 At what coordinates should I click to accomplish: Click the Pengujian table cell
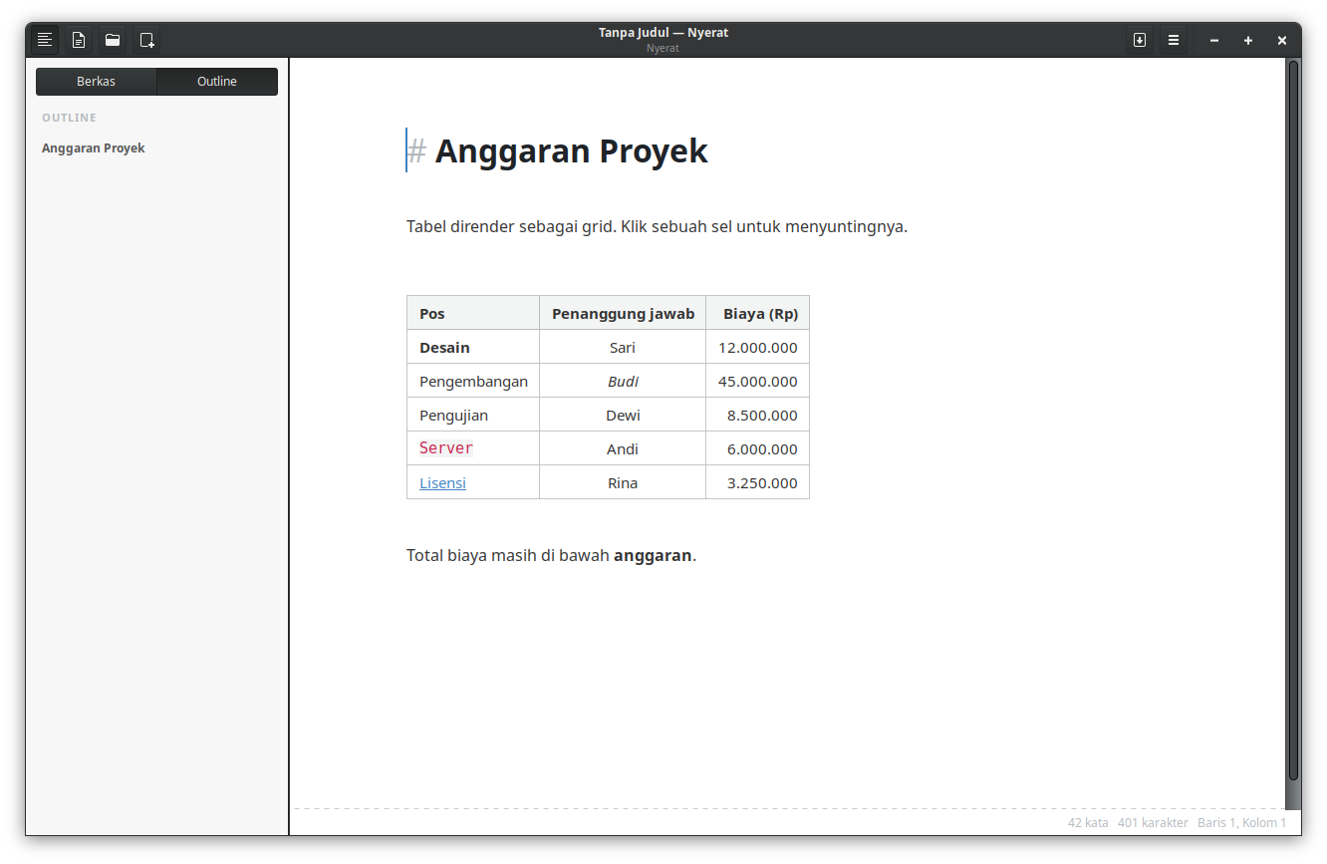(473, 415)
